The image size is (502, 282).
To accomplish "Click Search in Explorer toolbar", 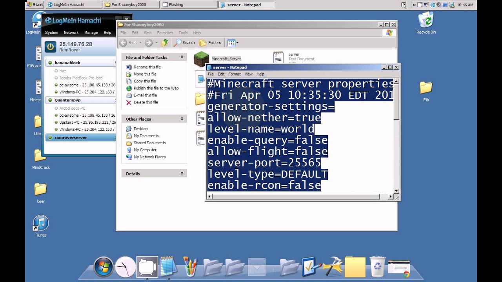I will 184,43.
